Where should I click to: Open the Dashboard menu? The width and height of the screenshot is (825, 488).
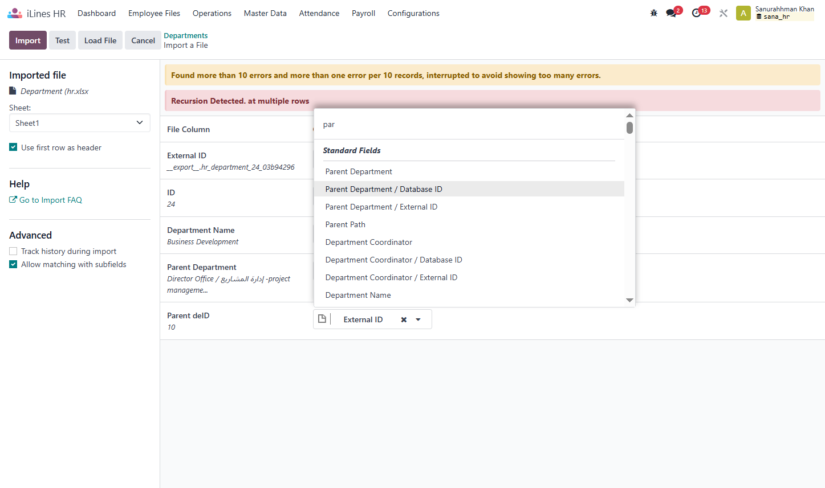click(97, 13)
